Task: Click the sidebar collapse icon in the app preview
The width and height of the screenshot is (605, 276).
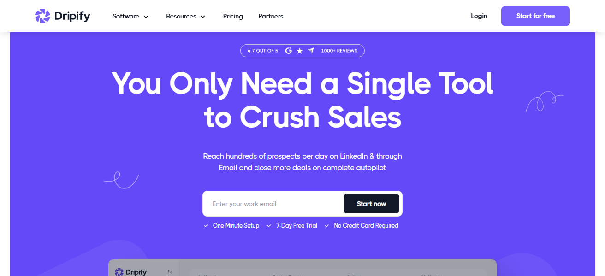Action: 170,272
